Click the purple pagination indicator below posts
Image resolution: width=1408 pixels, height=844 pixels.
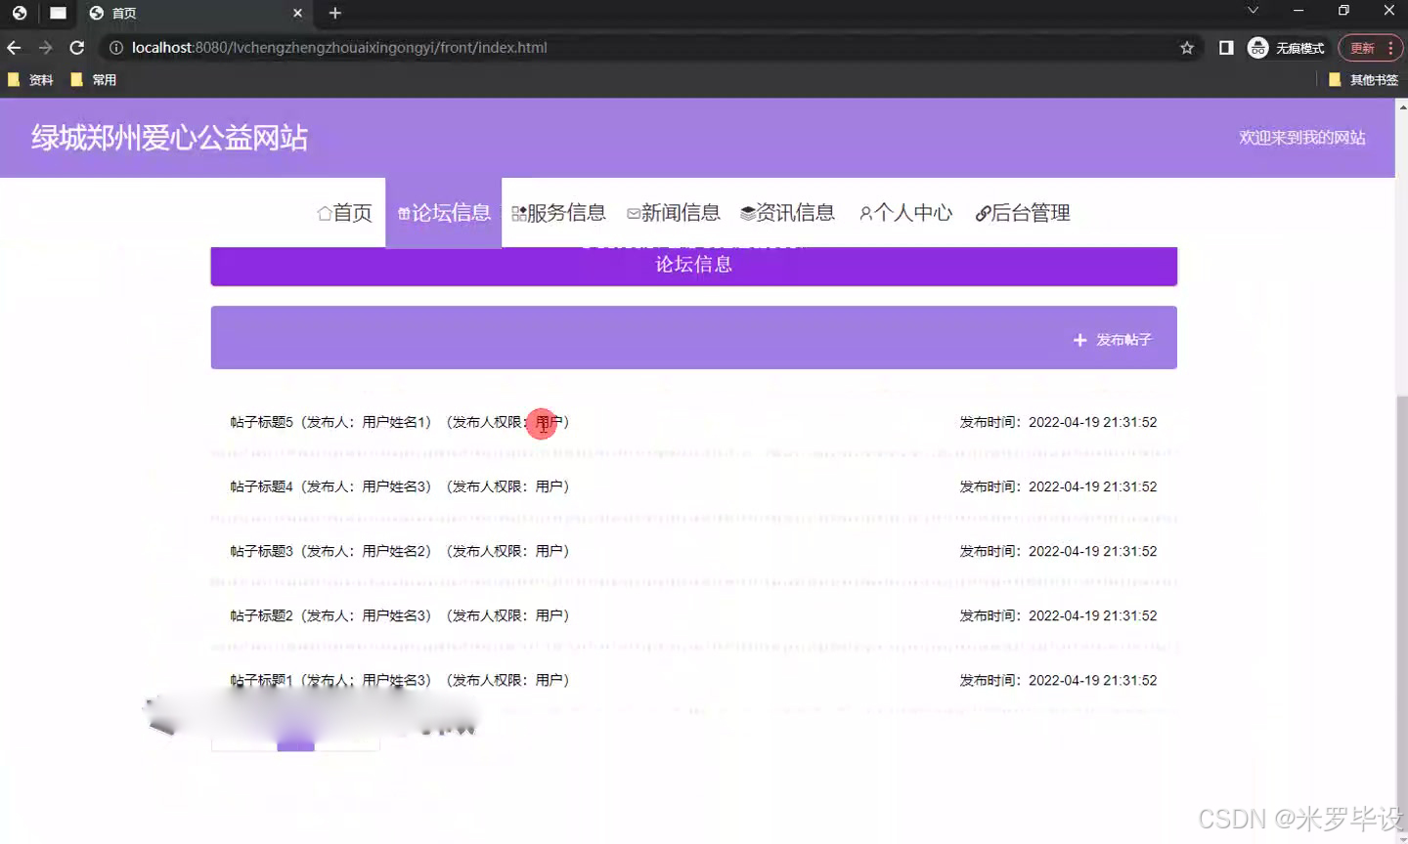click(x=295, y=745)
